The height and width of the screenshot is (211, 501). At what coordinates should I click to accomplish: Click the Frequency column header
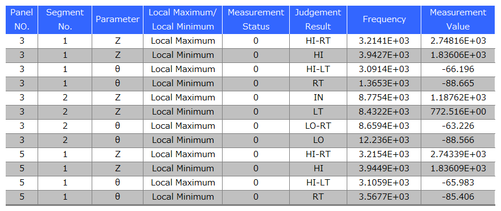tap(384, 19)
